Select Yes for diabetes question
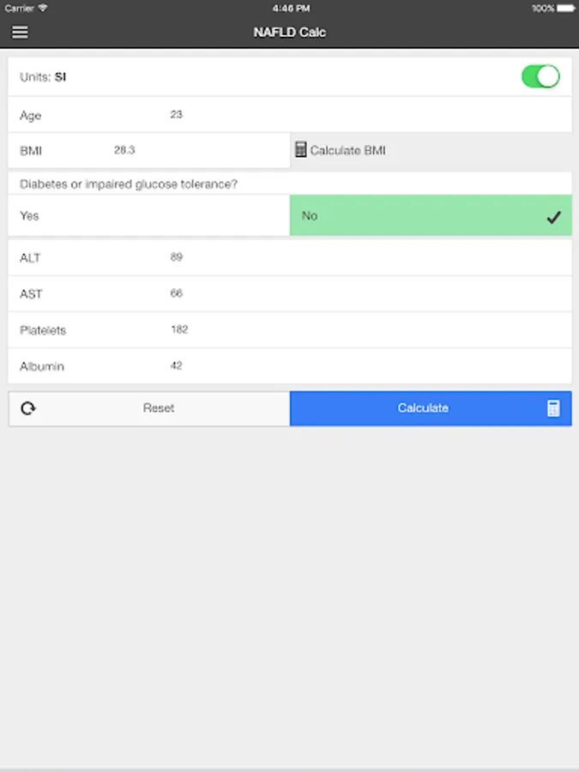Viewport: 579px width, 772px height. point(148,215)
